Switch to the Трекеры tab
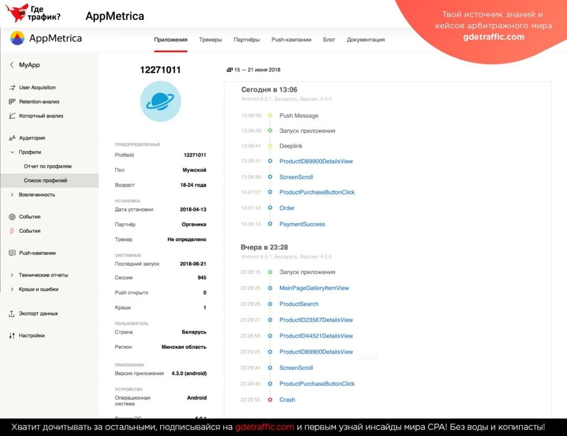The image size is (567, 436). click(x=210, y=40)
